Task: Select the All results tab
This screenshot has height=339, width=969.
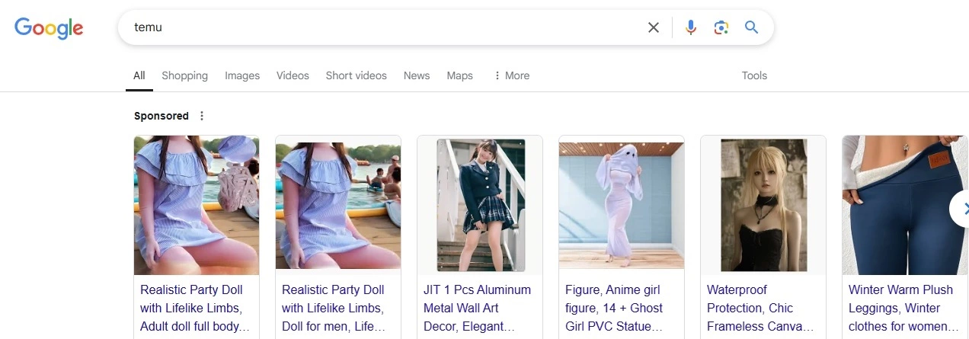Action: [x=139, y=75]
